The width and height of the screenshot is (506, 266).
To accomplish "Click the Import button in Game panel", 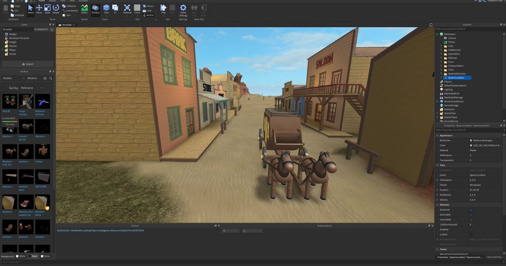I will click(27, 64).
